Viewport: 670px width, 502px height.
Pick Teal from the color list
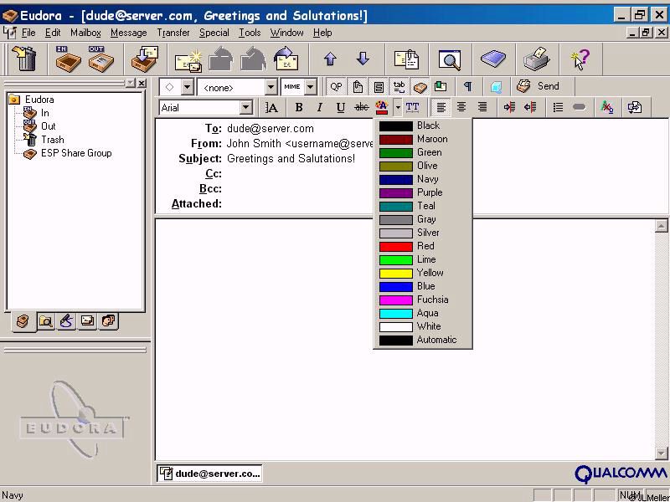[x=423, y=206]
